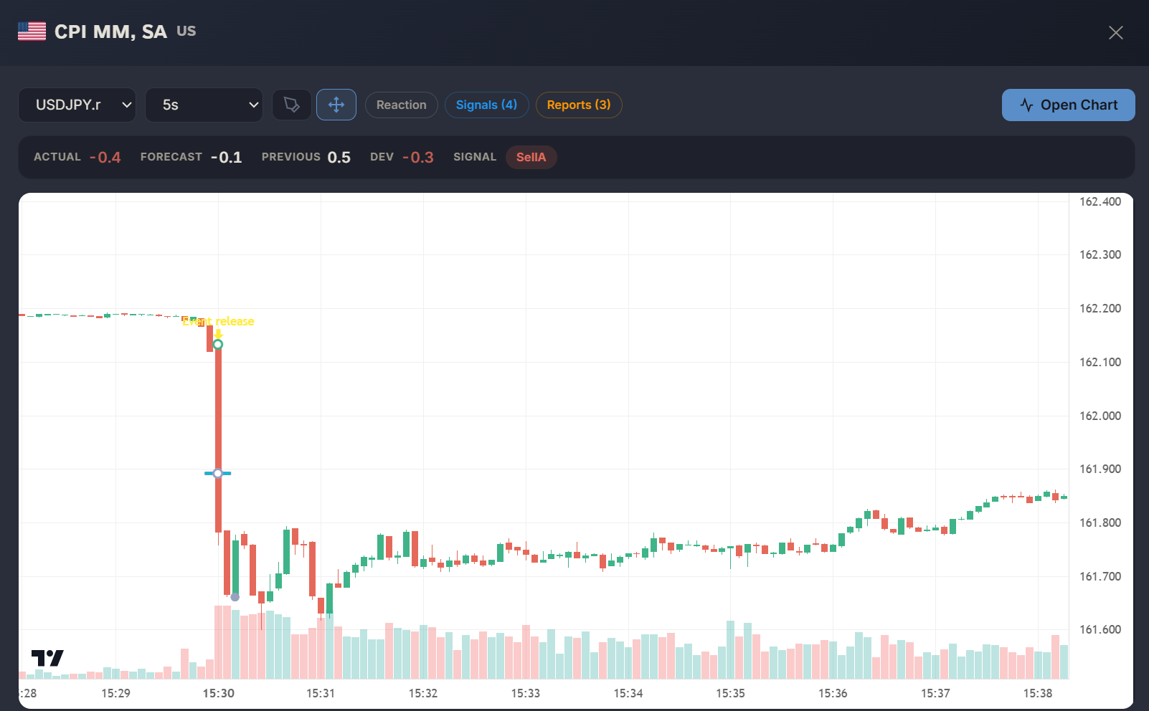Close the CPI MM, SA panel

coord(1115,32)
